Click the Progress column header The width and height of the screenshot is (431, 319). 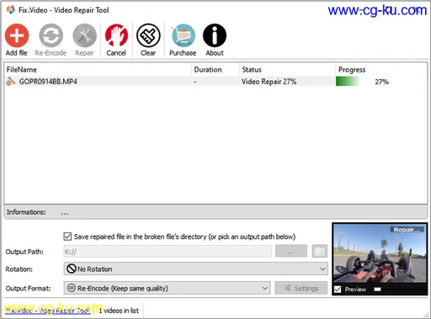[381, 70]
